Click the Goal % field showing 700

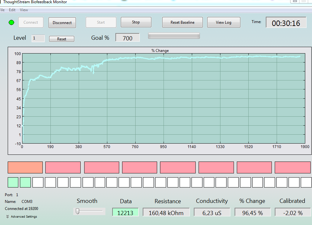click(128, 37)
